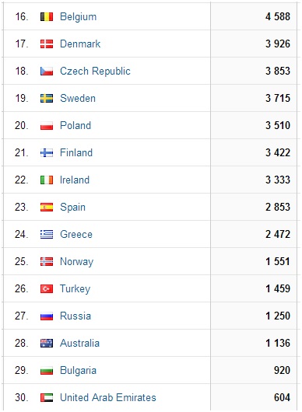Click the Australia flag icon
The image size is (302, 412).
tap(47, 343)
